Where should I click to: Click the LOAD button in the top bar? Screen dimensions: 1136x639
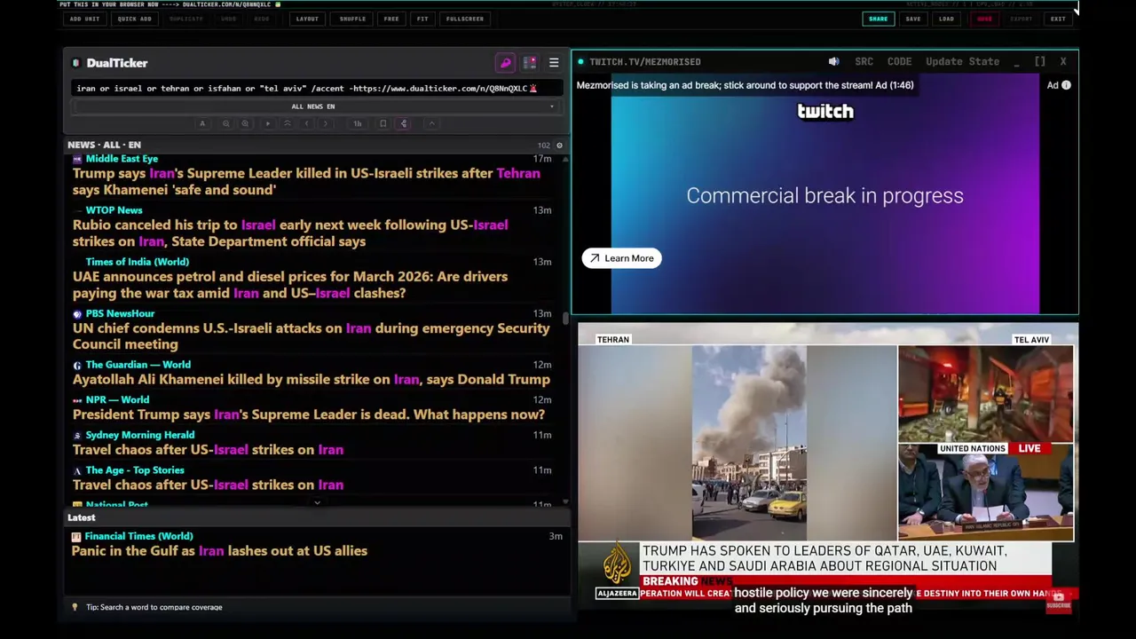[x=946, y=19]
